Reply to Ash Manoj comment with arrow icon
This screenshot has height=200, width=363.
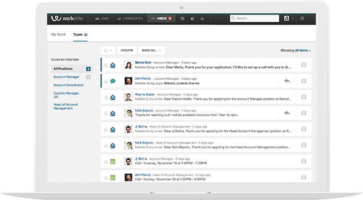point(287,81)
